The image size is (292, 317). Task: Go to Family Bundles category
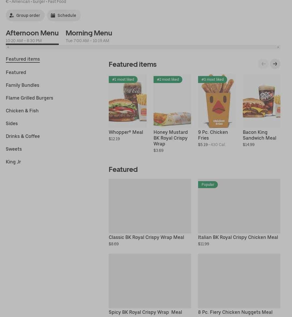coord(22,85)
